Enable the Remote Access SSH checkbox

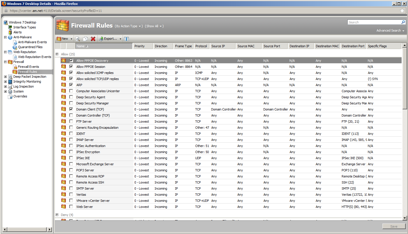(71, 182)
